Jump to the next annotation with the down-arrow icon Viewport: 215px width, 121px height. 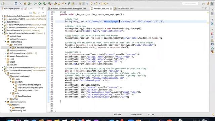coord(91,4)
